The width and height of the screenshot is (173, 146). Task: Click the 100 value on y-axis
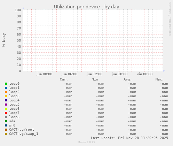(x=18, y=10)
